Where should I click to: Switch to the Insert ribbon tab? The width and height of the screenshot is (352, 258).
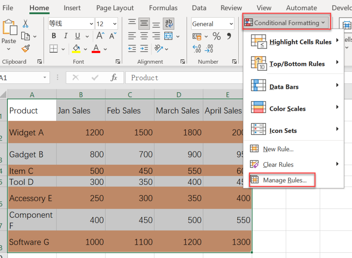point(72,8)
